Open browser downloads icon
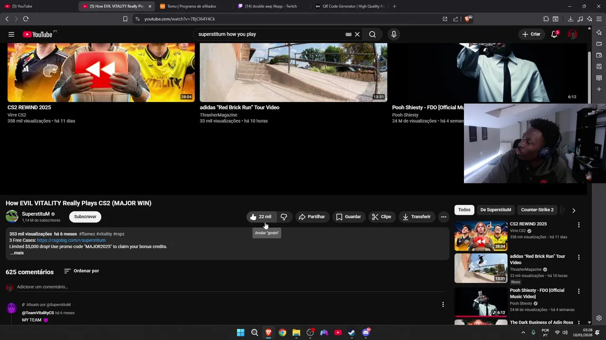Image resolution: width=606 pixels, height=340 pixels. [x=570, y=19]
